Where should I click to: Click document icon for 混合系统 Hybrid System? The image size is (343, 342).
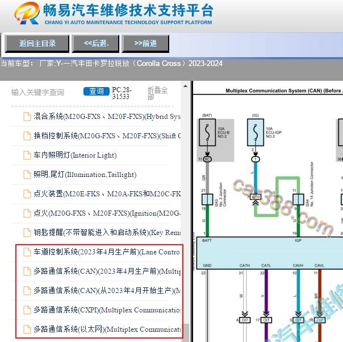[x=27, y=117]
